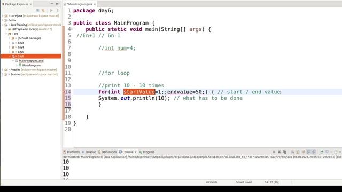Expand the (default package) node
Viewport: 342px width, 192px height.
click(10, 38)
